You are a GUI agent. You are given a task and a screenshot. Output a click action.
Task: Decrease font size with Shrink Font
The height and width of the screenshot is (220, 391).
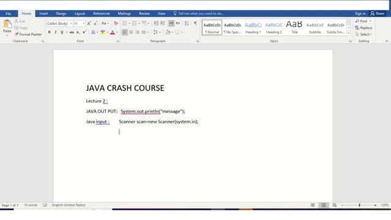coord(95,23)
